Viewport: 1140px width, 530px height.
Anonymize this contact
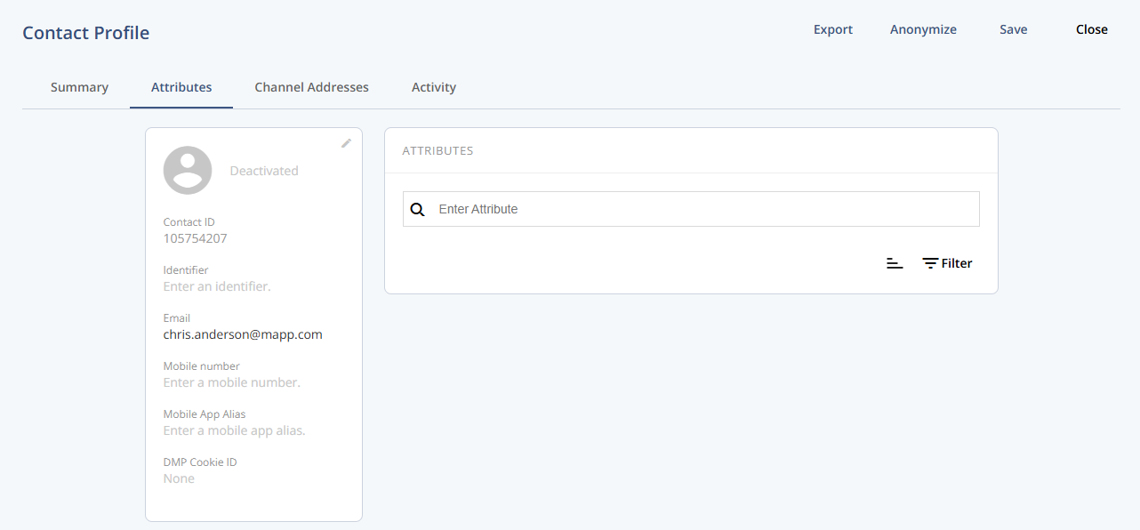click(923, 29)
